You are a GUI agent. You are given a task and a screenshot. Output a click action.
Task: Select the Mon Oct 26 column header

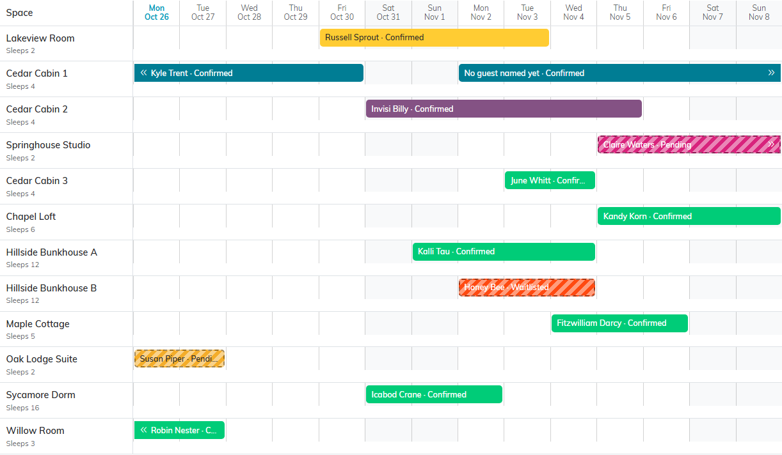tap(157, 13)
